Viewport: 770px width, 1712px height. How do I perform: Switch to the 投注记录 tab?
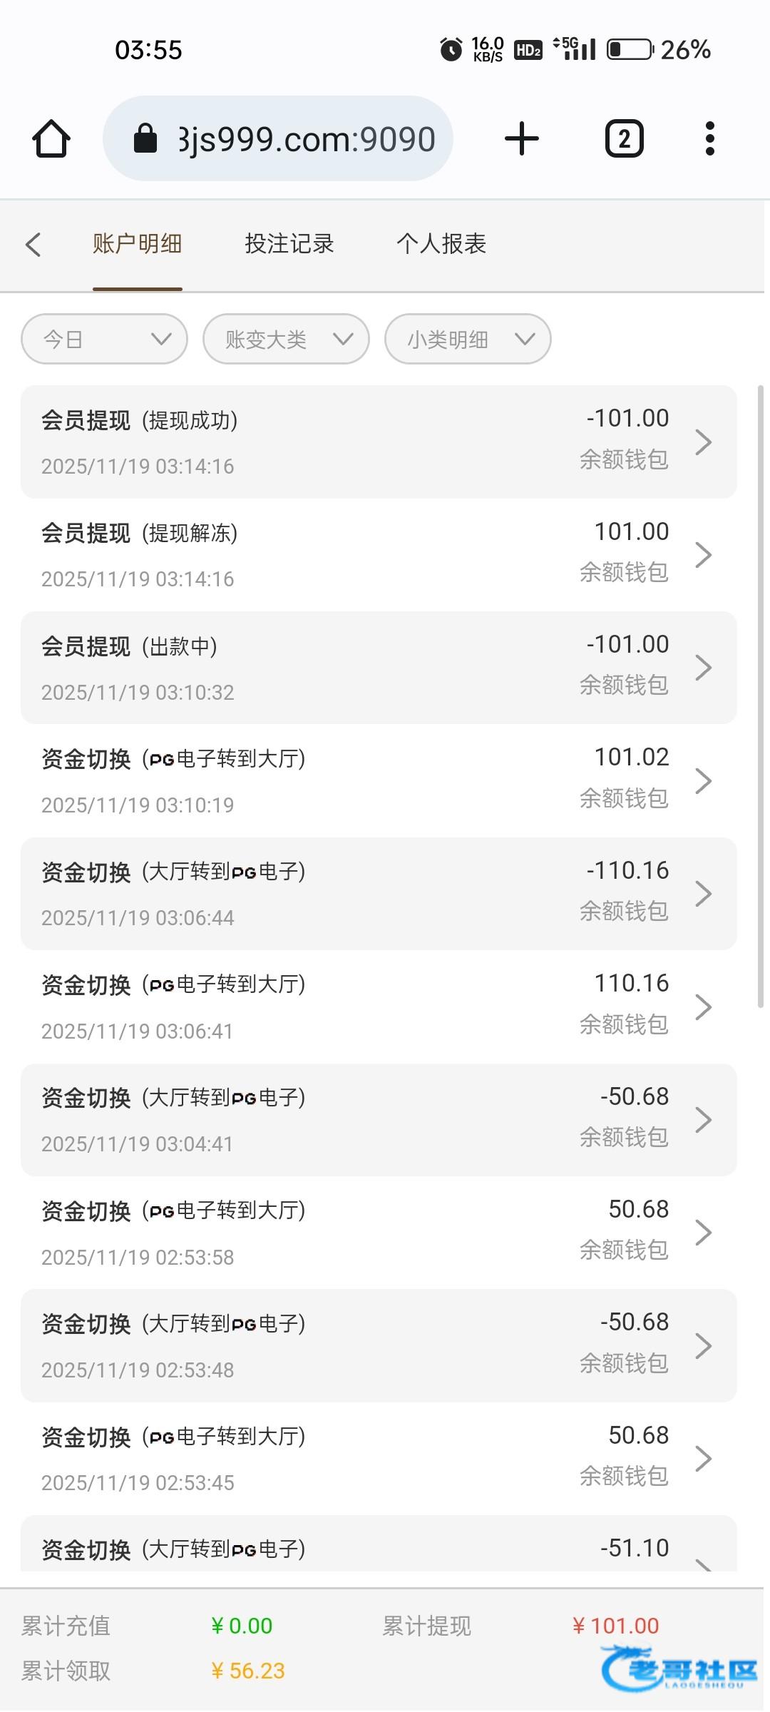[x=289, y=244]
